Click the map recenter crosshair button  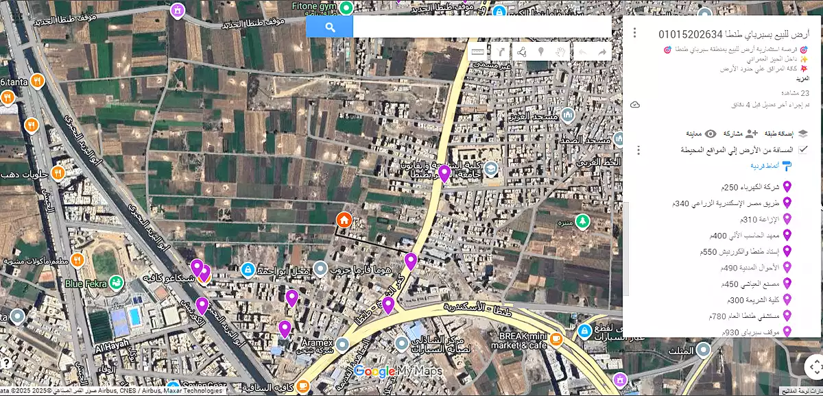click(815, 367)
